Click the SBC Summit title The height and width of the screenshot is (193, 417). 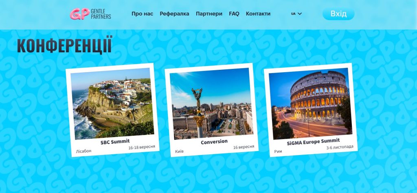115,142
